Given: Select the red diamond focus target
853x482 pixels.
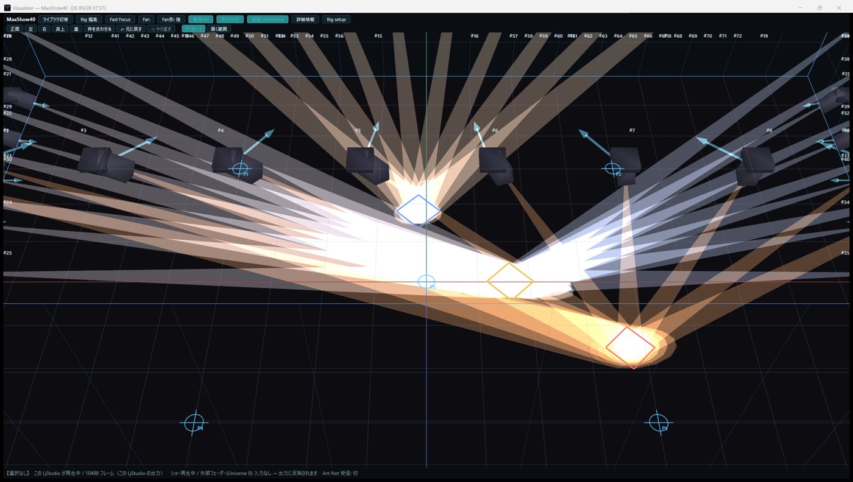Looking at the screenshot, I should point(630,348).
